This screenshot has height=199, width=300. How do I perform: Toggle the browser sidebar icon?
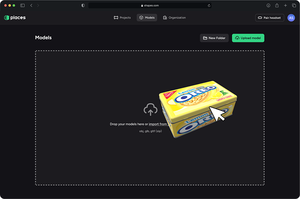click(x=22, y=5)
